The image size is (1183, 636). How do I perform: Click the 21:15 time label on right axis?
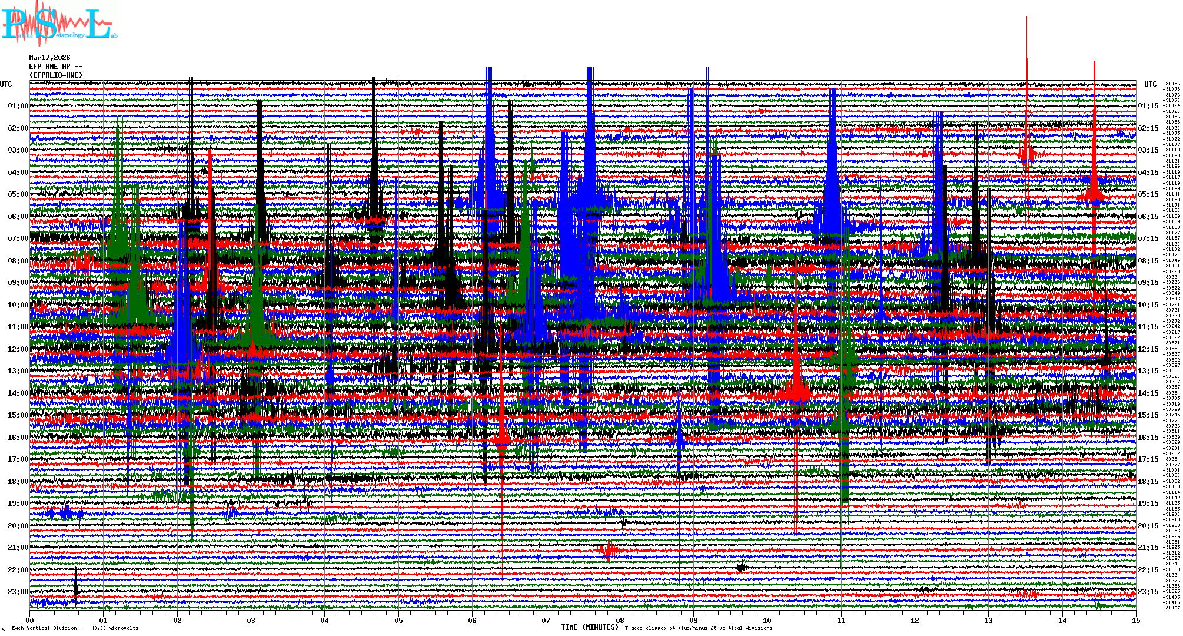[x=1148, y=548]
